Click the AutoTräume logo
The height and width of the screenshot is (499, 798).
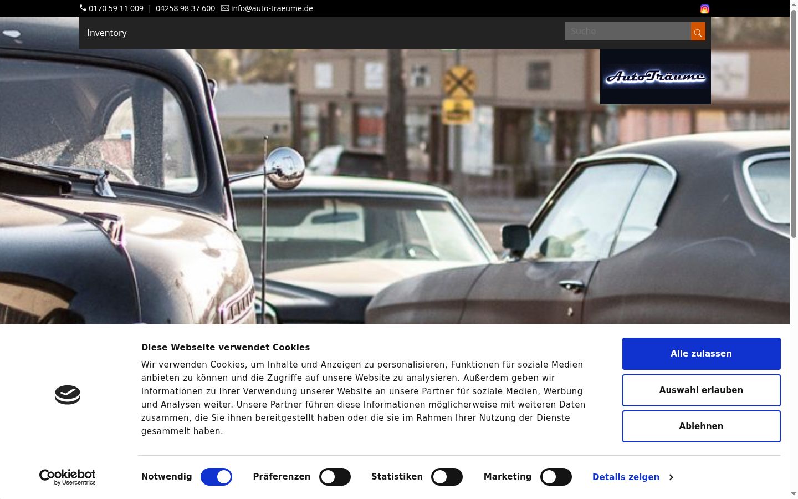[656, 77]
